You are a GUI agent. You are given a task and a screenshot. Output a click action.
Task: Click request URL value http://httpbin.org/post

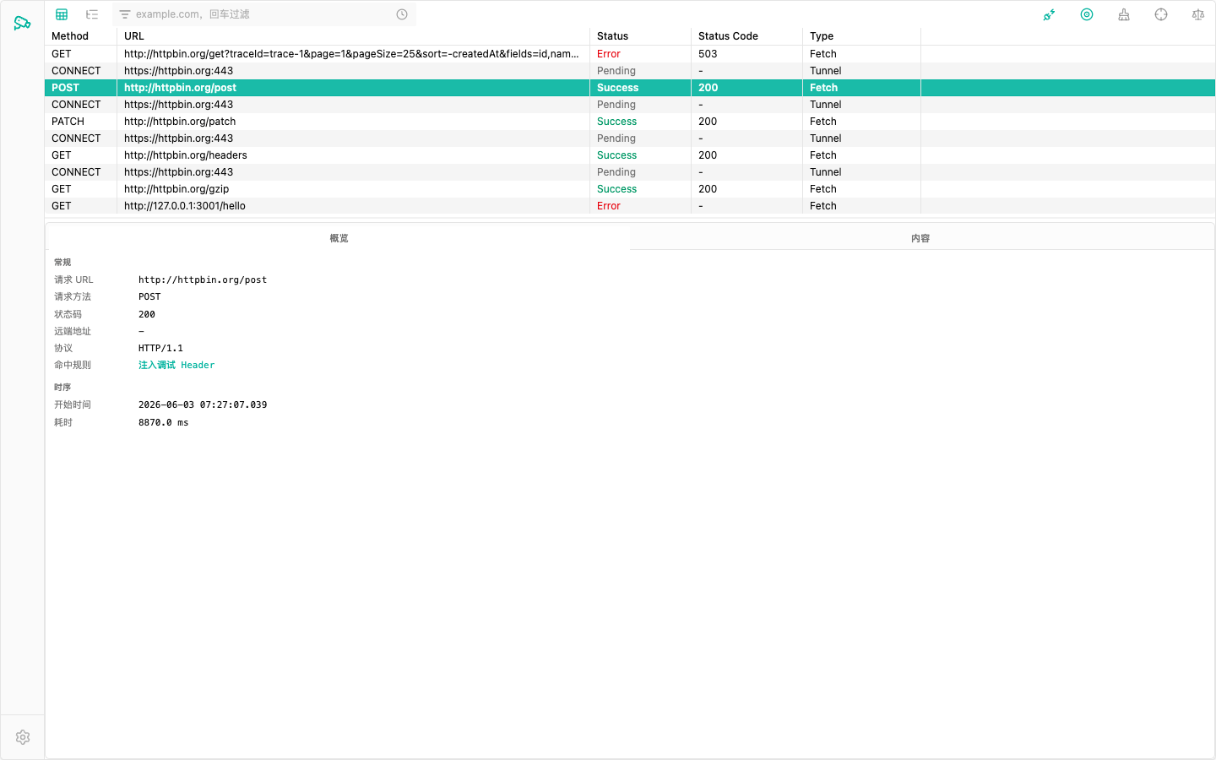pos(203,280)
